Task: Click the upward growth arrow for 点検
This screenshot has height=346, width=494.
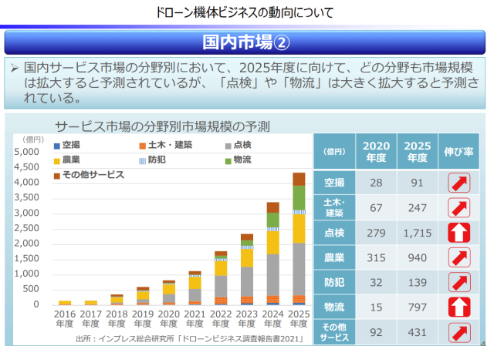Action: tap(459, 233)
